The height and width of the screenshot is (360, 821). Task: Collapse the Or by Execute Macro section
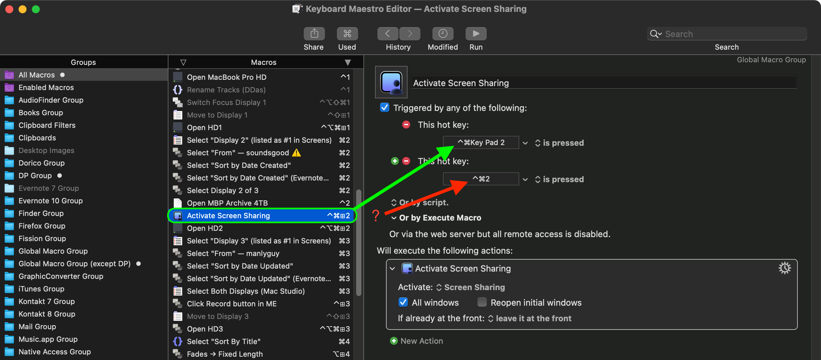394,218
